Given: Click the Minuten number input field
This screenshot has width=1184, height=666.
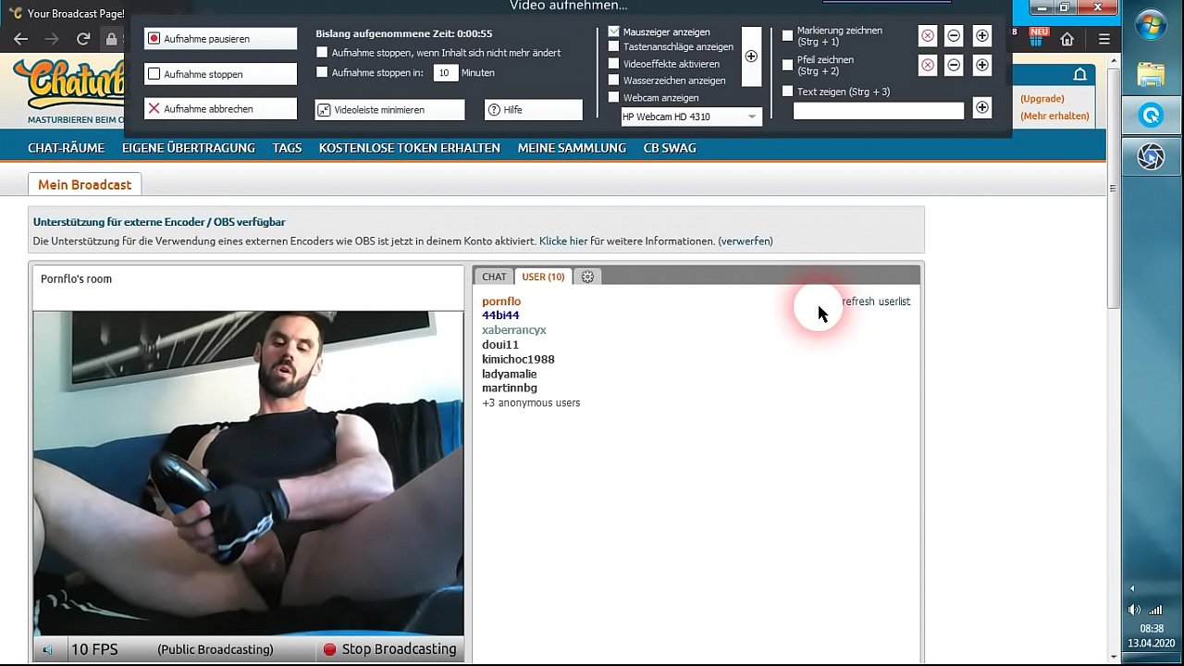Looking at the screenshot, I should point(445,72).
